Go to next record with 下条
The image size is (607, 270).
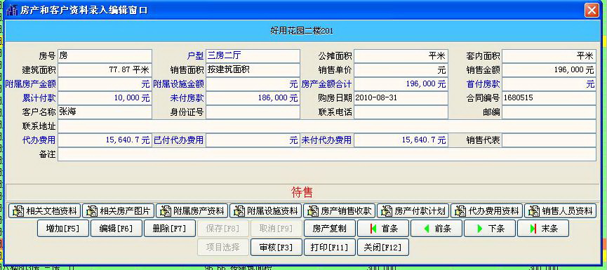tap(490, 228)
